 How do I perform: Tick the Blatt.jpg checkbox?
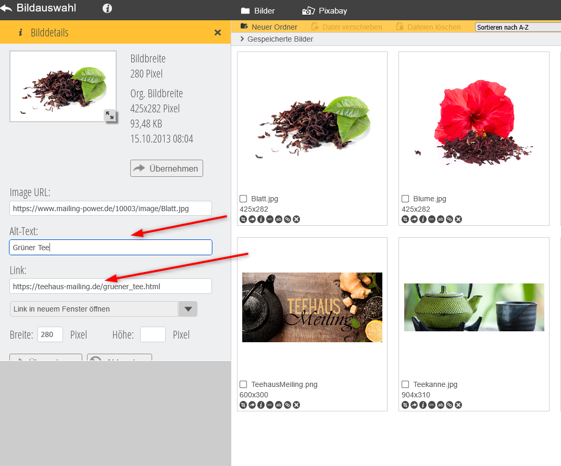tap(243, 199)
